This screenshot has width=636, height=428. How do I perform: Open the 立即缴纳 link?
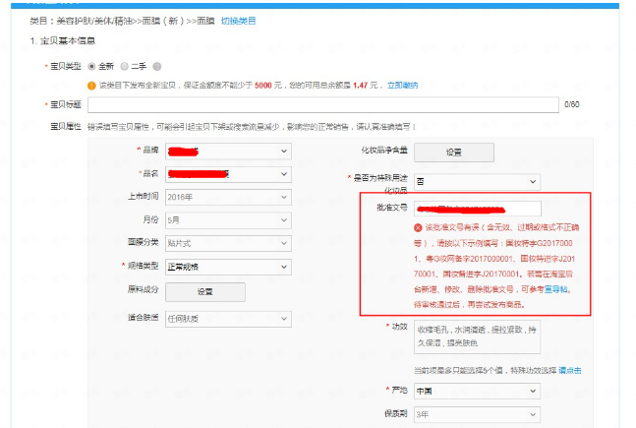(x=401, y=86)
